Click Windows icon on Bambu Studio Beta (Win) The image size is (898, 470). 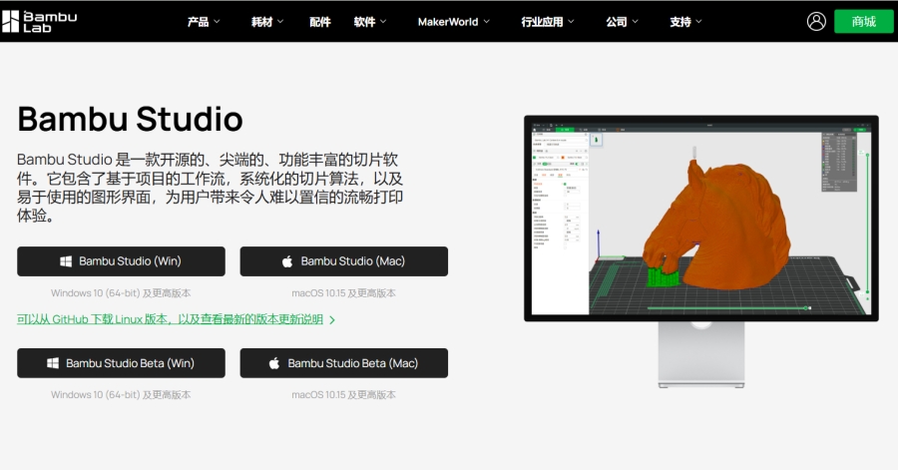click(x=53, y=363)
